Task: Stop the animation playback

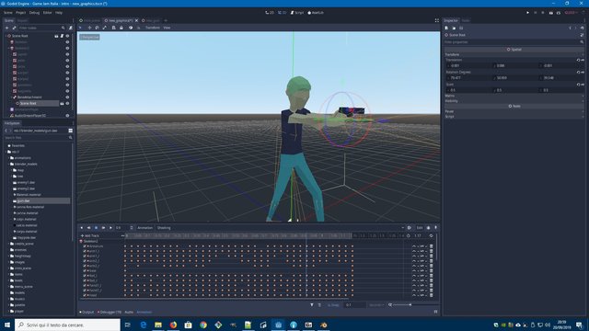Action: tap(96, 228)
